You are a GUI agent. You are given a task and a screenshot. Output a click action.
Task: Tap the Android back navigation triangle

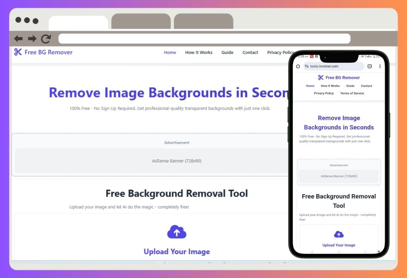(x=312, y=252)
